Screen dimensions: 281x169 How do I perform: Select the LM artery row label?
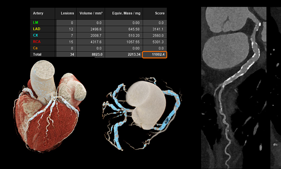(x=35, y=23)
